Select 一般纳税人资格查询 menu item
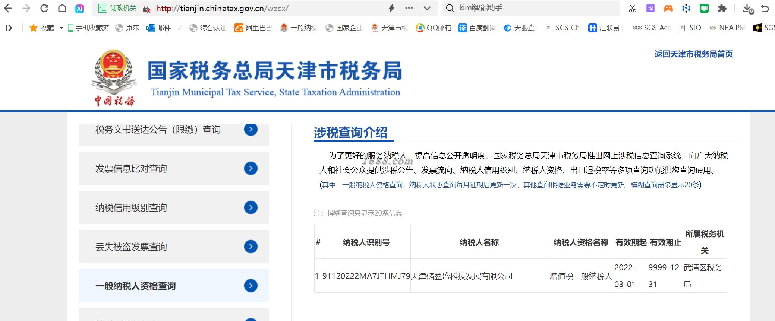Viewport: 775px width, 321px height. tap(174, 286)
